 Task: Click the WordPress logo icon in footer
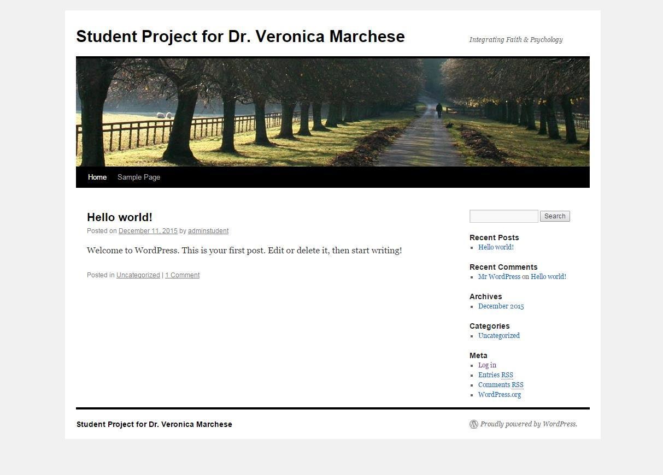pyautogui.click(x=474, y=424)
